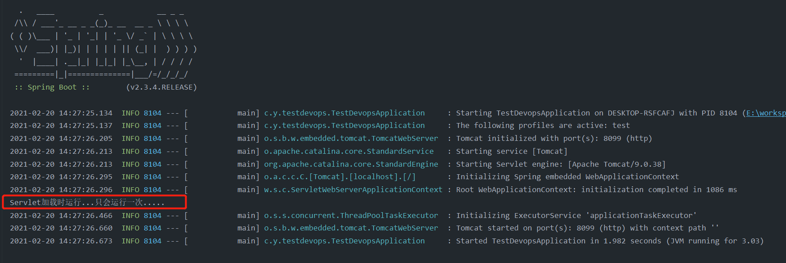Click 'Tomcat started on port(s): 8099' message
The width and height of the screenshot is (786, 263).
(587, 228)
